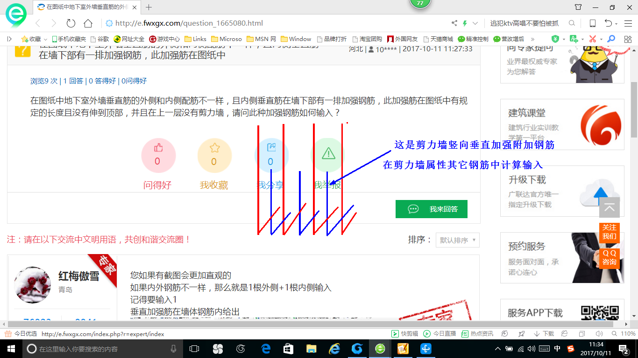Open the 预约服务 sidebar card
Screen dimensions: 638x358
(x=562, y=258)
